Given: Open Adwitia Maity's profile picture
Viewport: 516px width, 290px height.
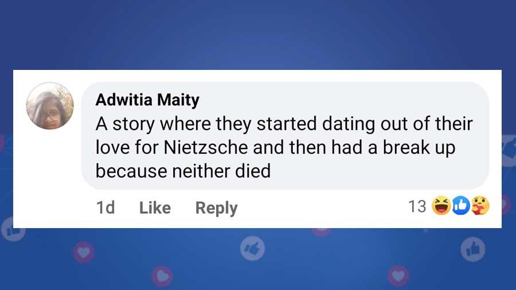Looking at the screenshot, I should pyautogui.click(x=50, y=106).
